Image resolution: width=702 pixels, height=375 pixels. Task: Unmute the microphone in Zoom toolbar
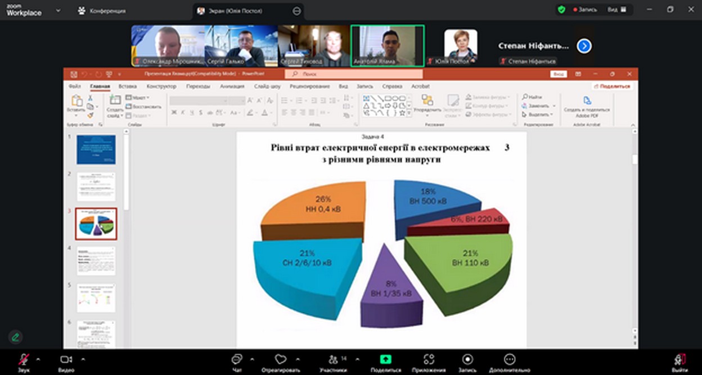pyautogui.click(x=24, y=359)
